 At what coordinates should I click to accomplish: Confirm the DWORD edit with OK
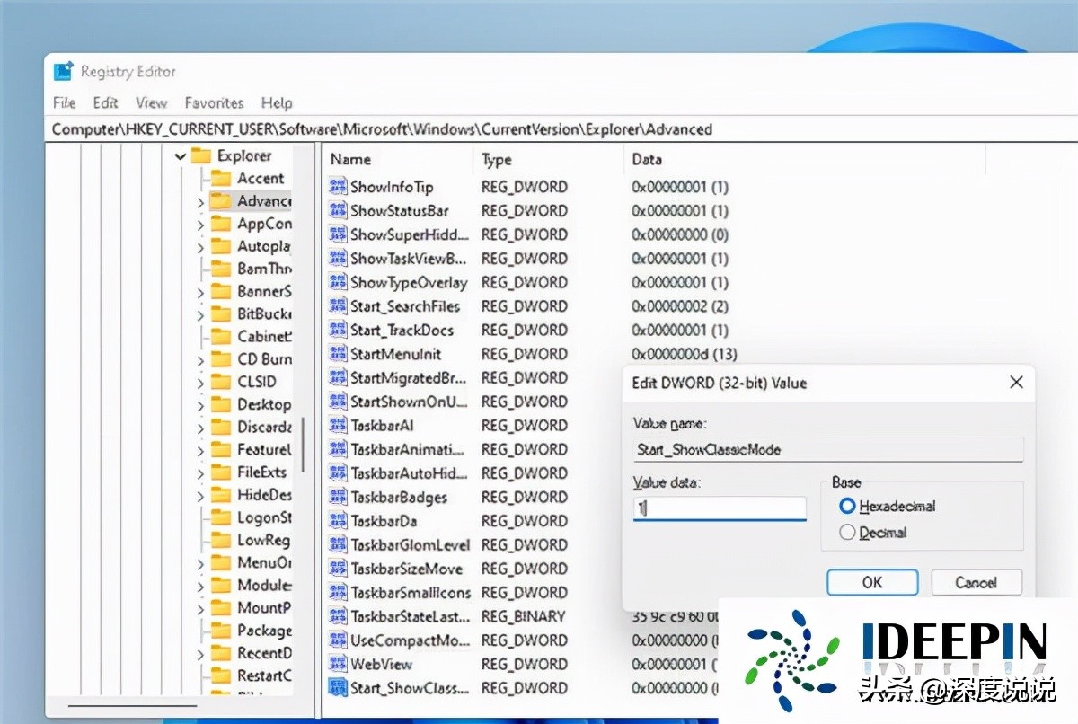click(872, 582)
